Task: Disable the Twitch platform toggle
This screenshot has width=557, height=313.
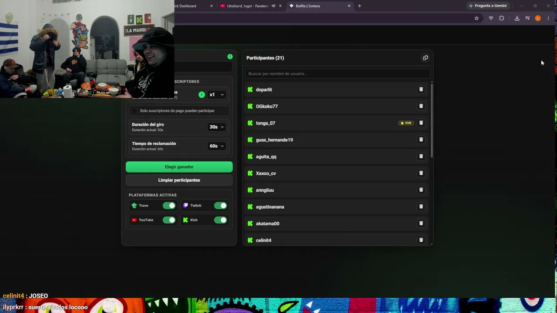Action: click(221, 206)
